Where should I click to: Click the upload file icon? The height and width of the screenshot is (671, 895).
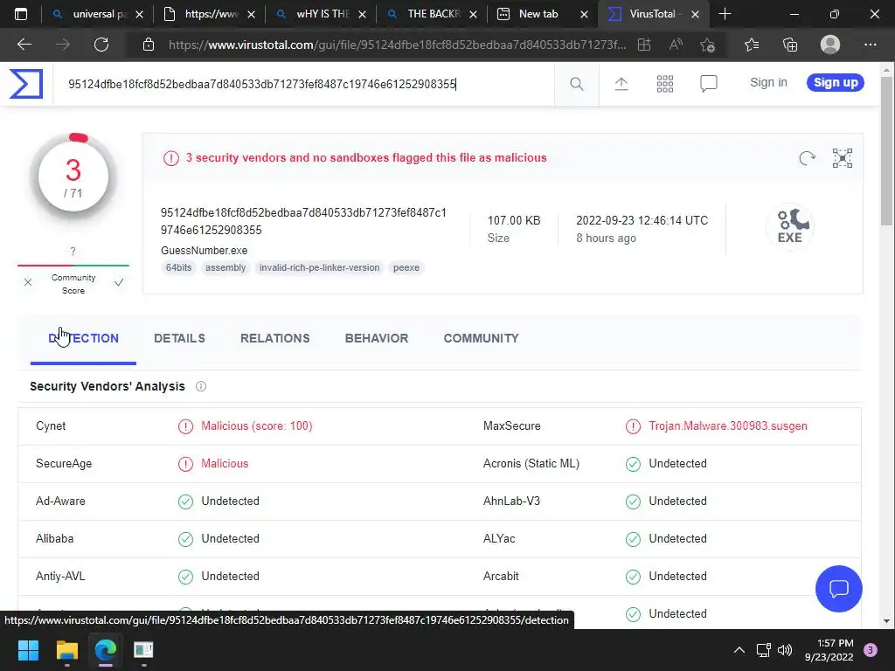click(621, 84)
